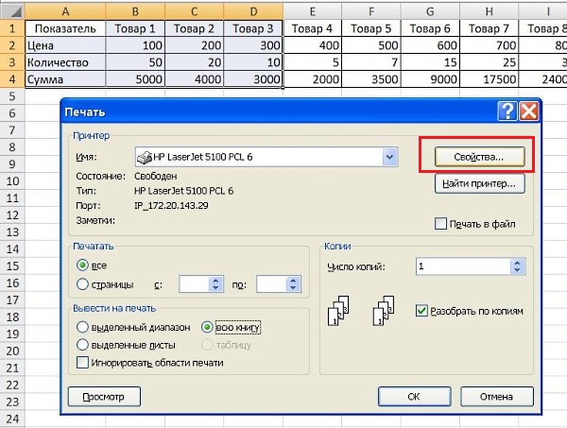Screen dimensions: 567x428
Task: Select the выделенный диапазон radio option
Action: coord(83,327)
